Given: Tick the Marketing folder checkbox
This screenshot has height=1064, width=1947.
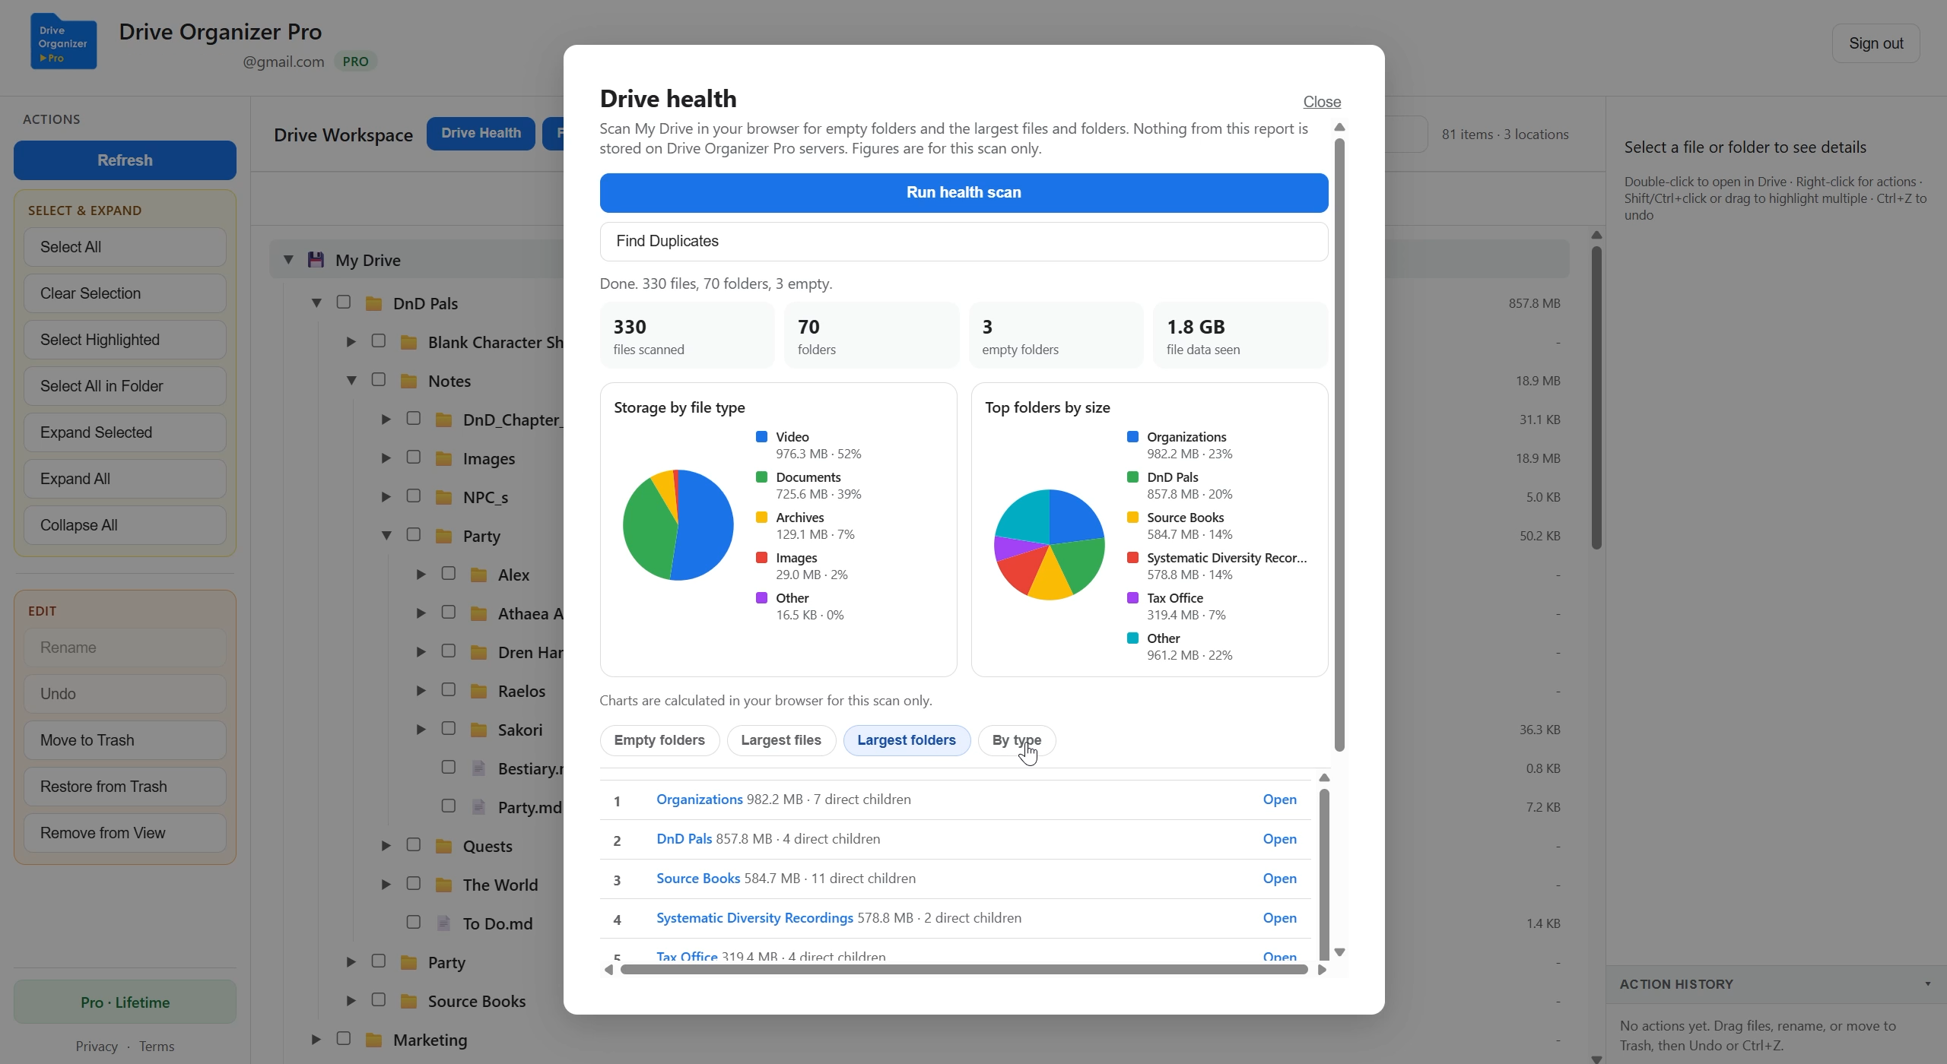Looking at the screenshot, I should tap(344, 1039).
